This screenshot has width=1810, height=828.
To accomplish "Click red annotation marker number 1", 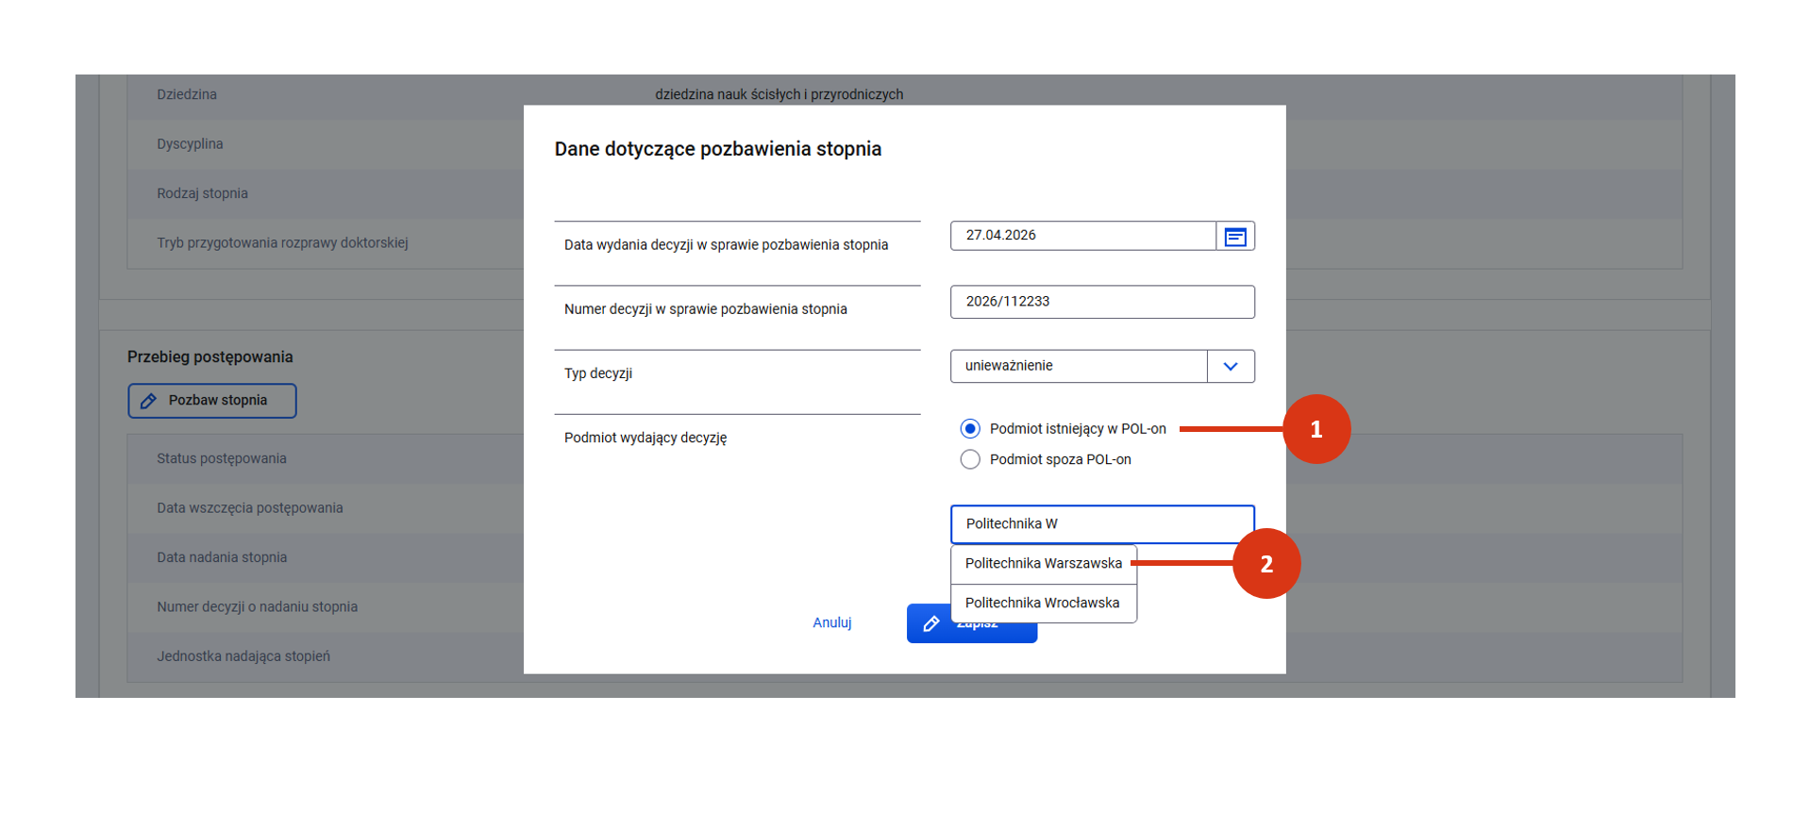I will [1316, 430].
